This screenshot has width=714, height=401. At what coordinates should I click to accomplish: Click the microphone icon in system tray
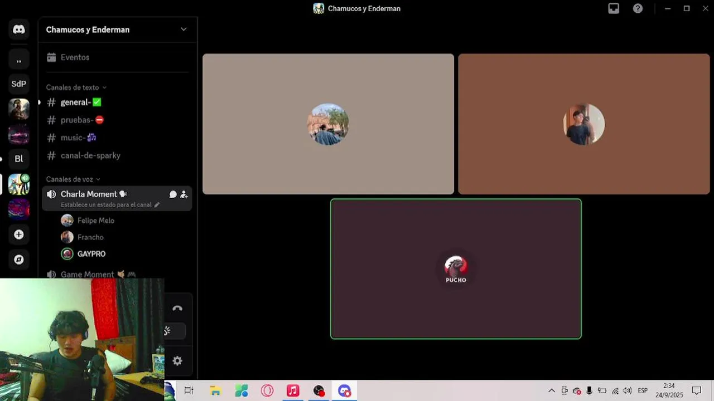point(590,390)
